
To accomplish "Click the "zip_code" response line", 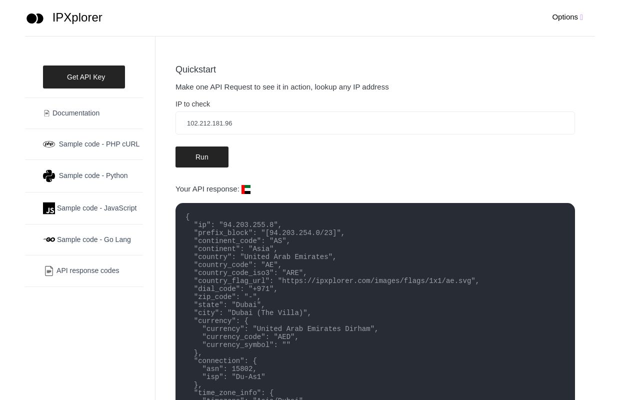I will [227, 297].
